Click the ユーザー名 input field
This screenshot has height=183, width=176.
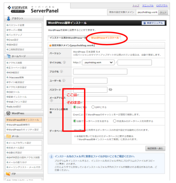point(90,81)
